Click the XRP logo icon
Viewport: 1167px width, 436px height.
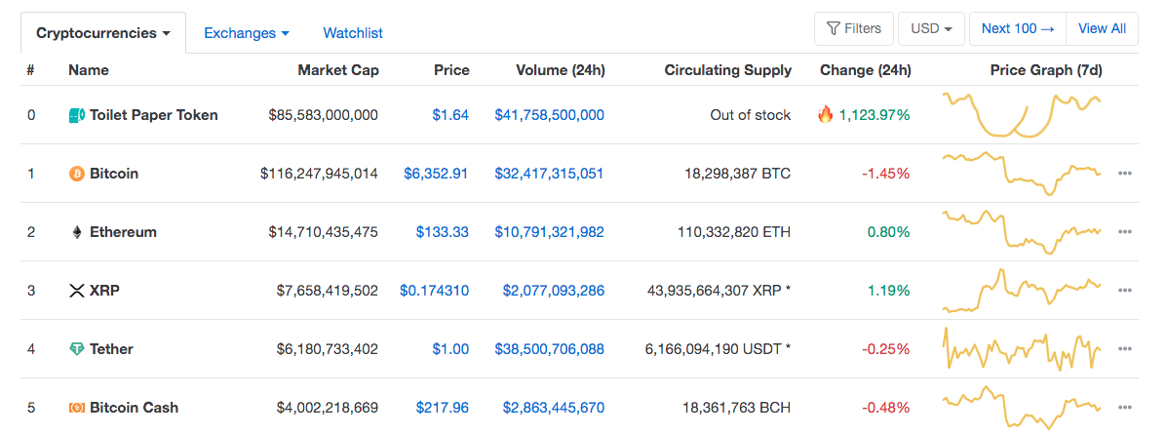point(76,291)
